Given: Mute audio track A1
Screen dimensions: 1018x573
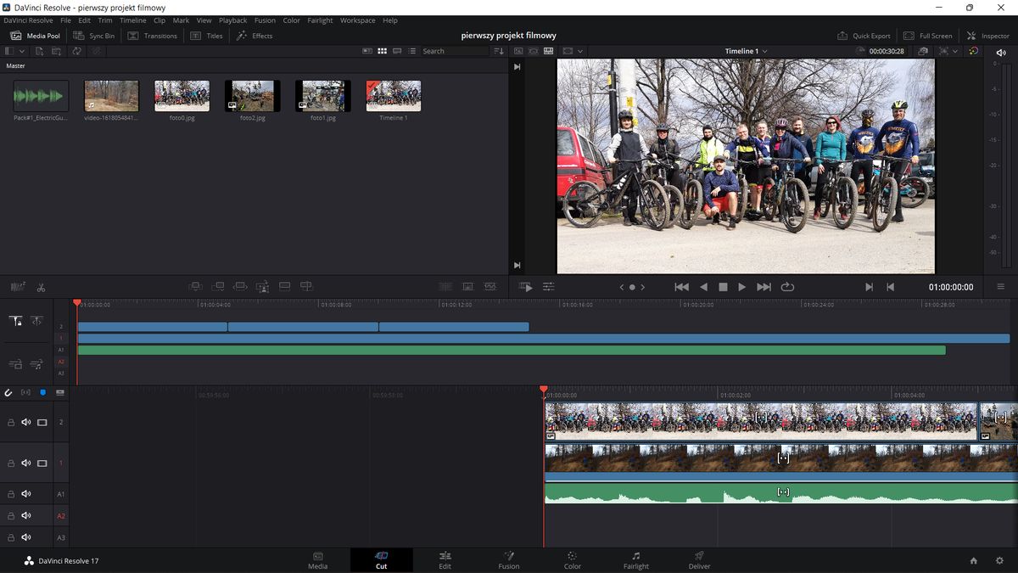Looking at the screenshot, I should (x=25, y=493).
